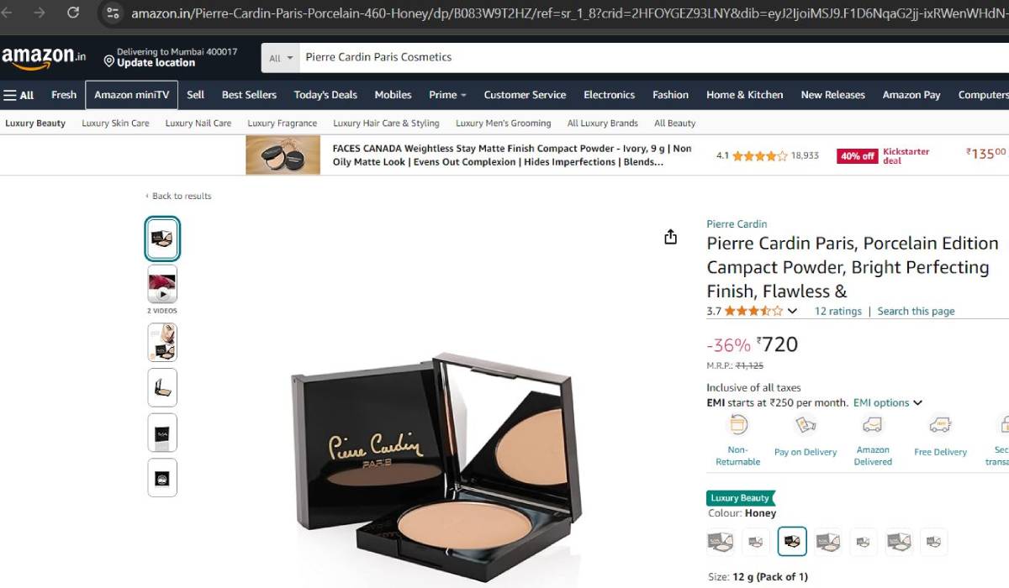The width and height of the screenshot is (1009, 588).
Task: Open Today's Deals in navigation bar
Action: (325, 95)
